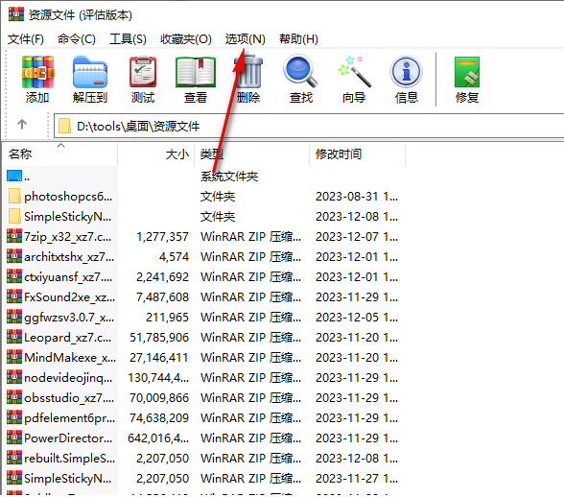Select file name obsstudio_xz7....
The width and height of the screenshot is (564, 497).
pyautogui.click(x=69, y=397)
